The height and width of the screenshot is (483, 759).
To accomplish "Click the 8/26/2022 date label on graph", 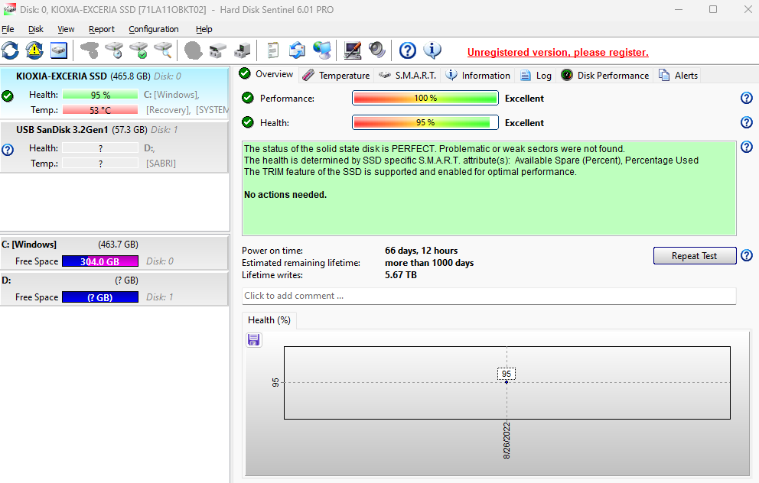I will coord(507,440).
